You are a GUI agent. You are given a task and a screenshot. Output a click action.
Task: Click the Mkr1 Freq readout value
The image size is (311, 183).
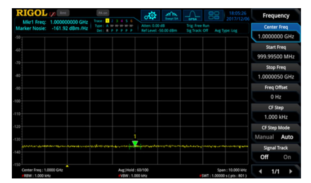(69, 22)
